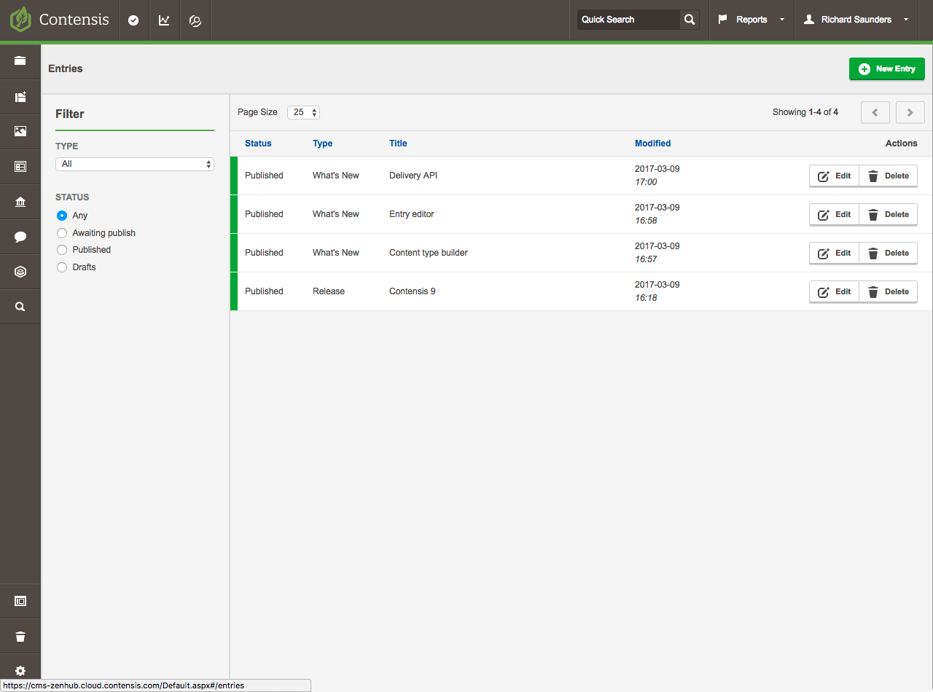
Task: Select the Published status filter
Action: [x=62, y=250]
